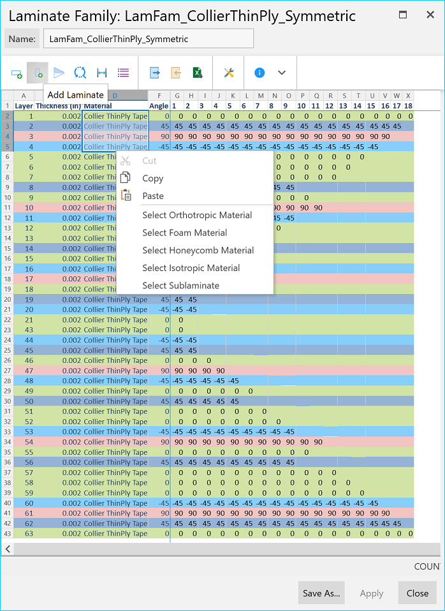Image resolution: width=445 pixels, height=611 pixels.
Task: Click the Layer header cell
Action: click(24, 106)
